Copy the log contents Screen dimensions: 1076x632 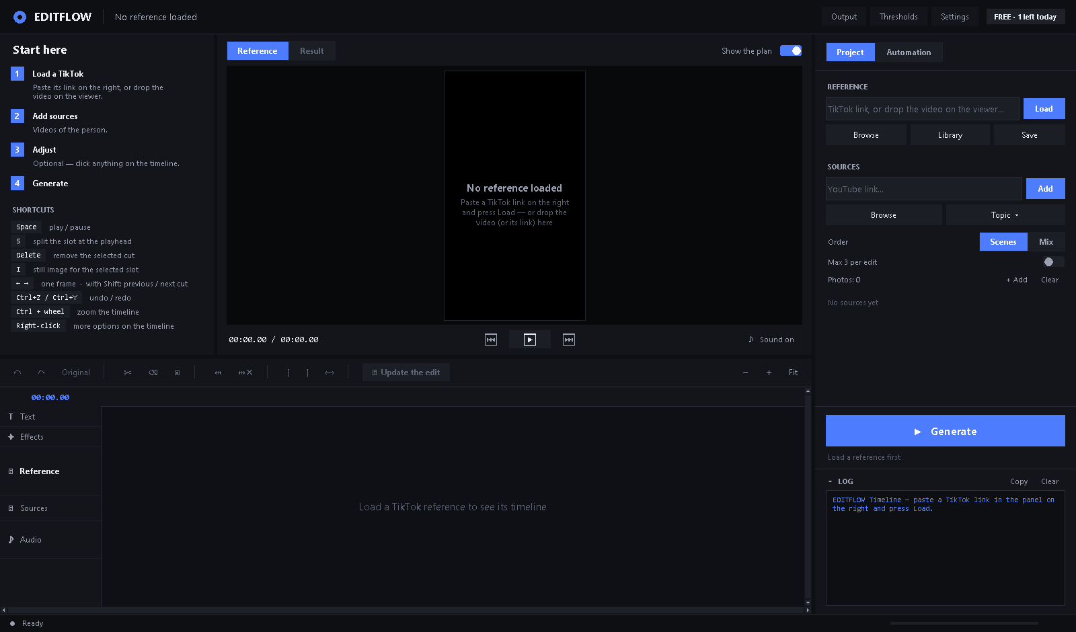click(1019, 481)
